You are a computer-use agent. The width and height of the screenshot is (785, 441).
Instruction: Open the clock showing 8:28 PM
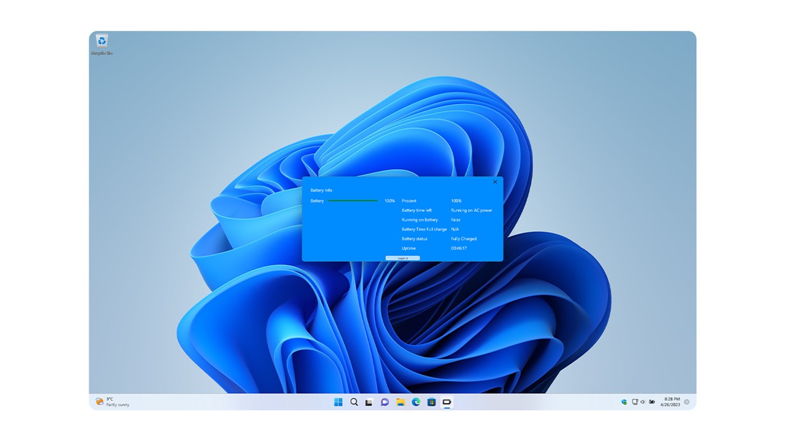click(x=670, y=402)
